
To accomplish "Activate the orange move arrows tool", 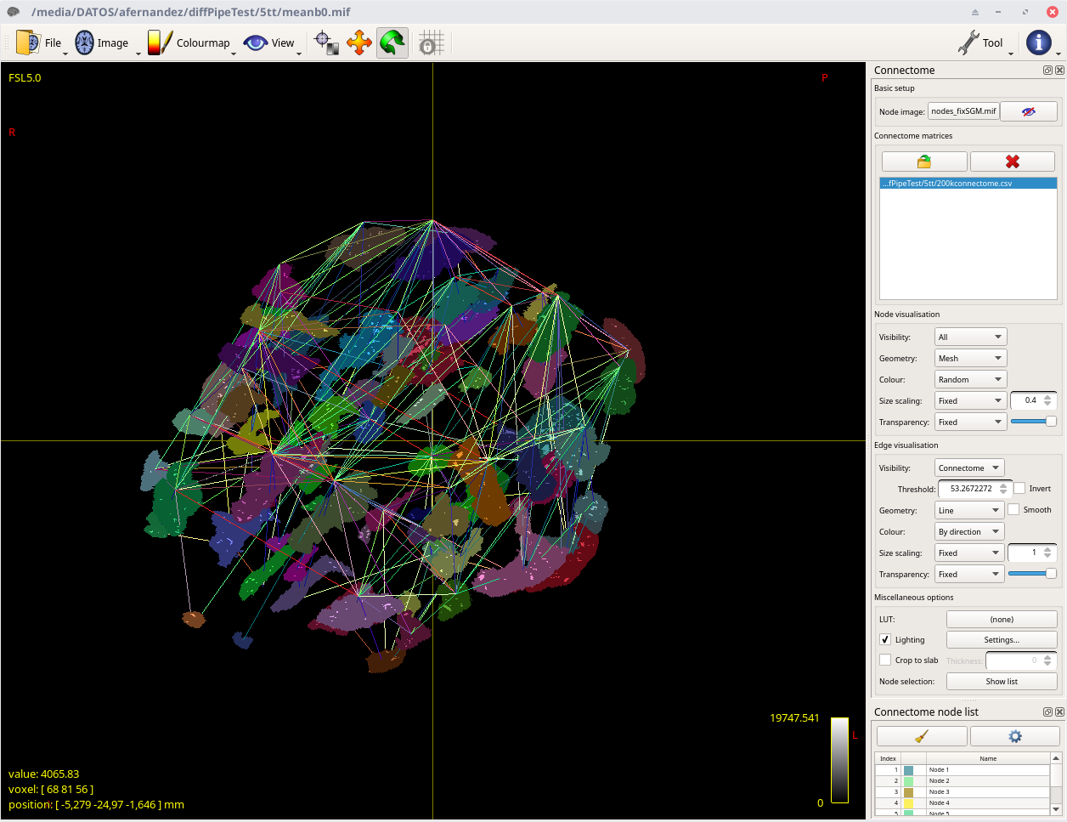I will click(359, 43).
